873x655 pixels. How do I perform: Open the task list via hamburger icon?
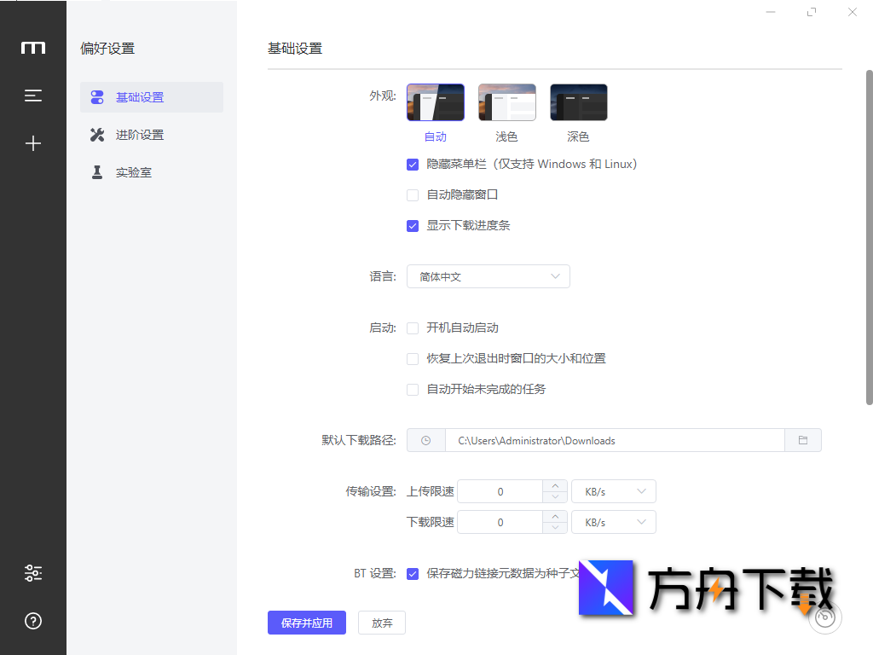(32, 96)
